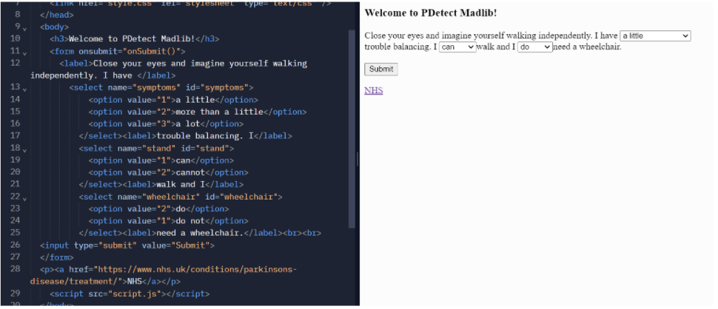This screenshot has height=309, width=718.
Task: Click the 'do not' option code line
Action: point(168,221)
